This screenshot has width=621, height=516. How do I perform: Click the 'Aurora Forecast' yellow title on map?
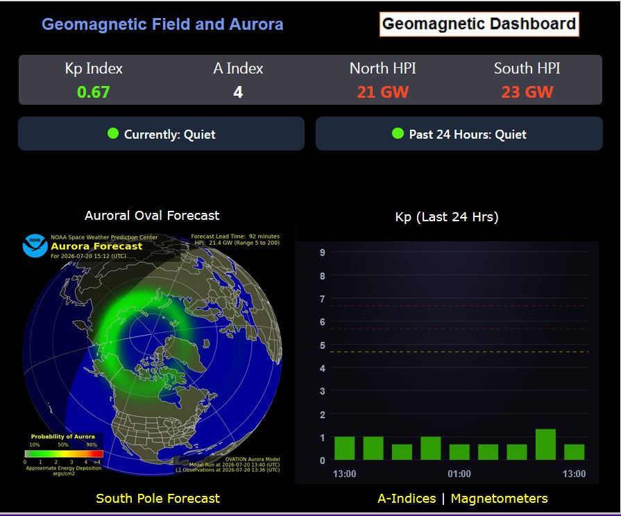pos(96,246)
